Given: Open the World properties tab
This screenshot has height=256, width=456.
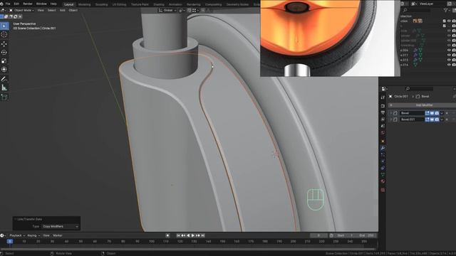Looking at the screenshot, I should click(383, 133).
